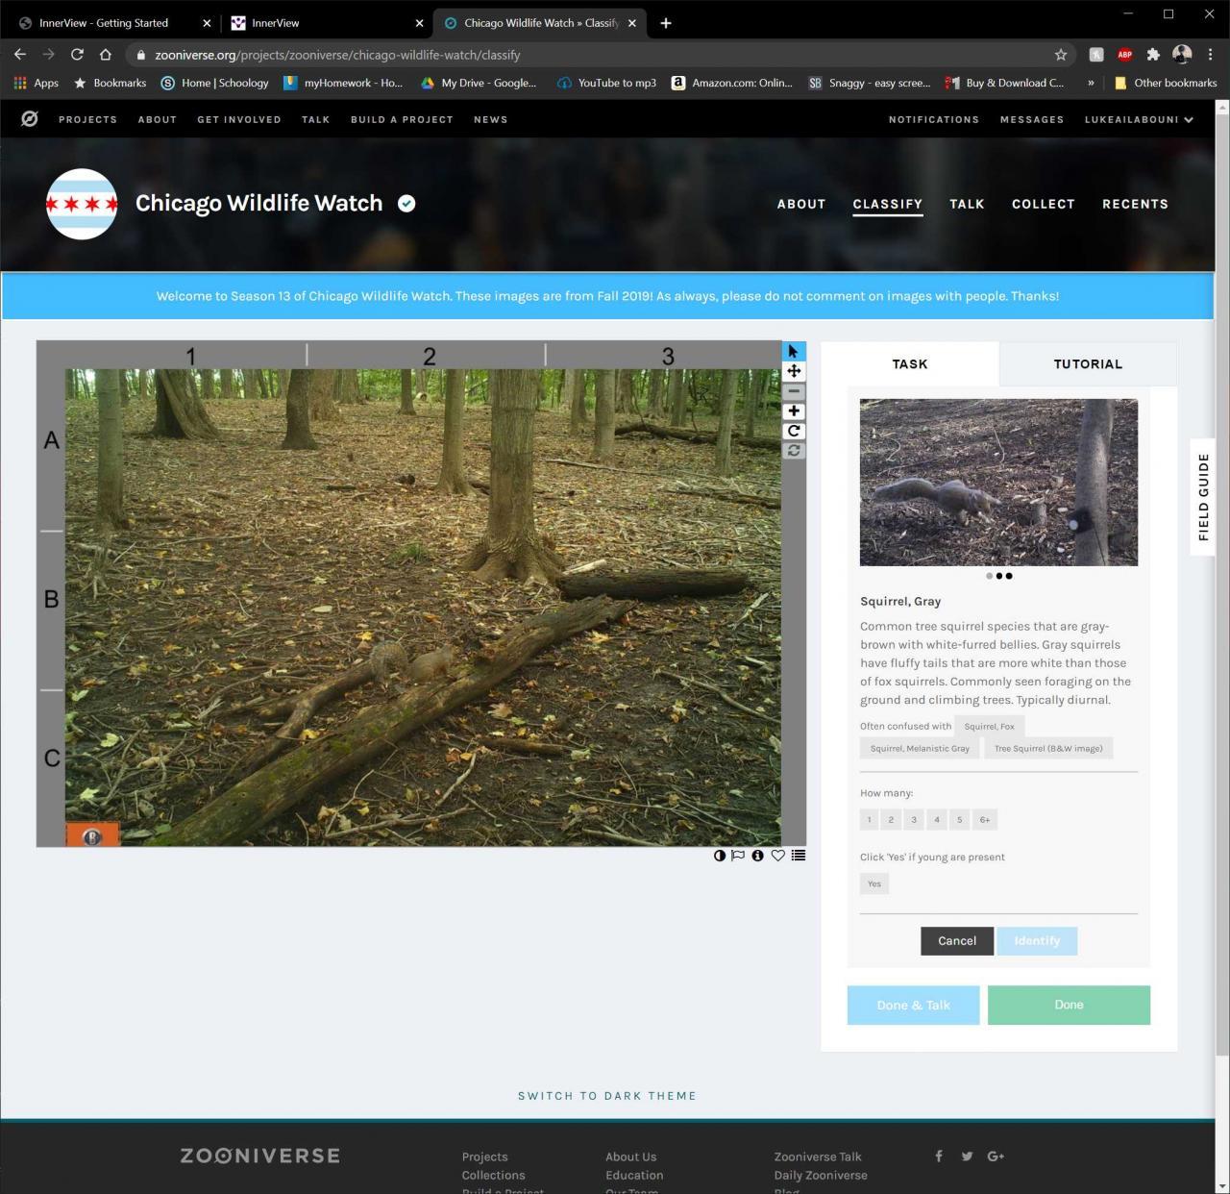Click the Zooniverse logo icon
Screen dimensions: 1230x1194
tap(30, 119)
